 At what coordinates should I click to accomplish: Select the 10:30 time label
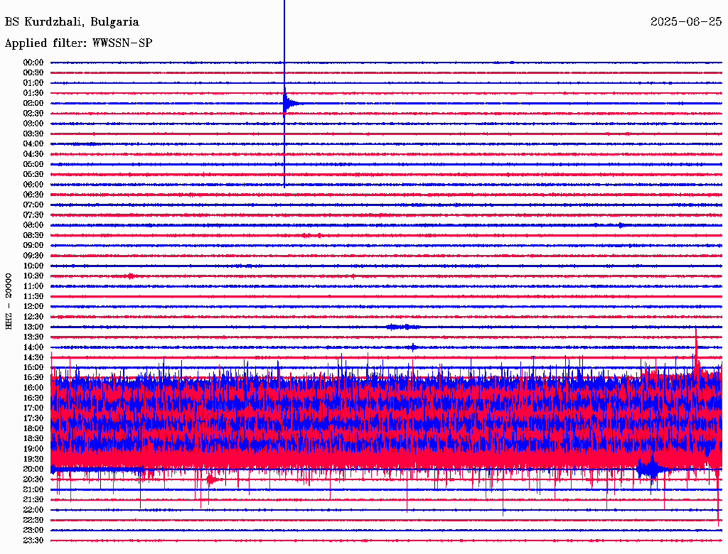33,276
